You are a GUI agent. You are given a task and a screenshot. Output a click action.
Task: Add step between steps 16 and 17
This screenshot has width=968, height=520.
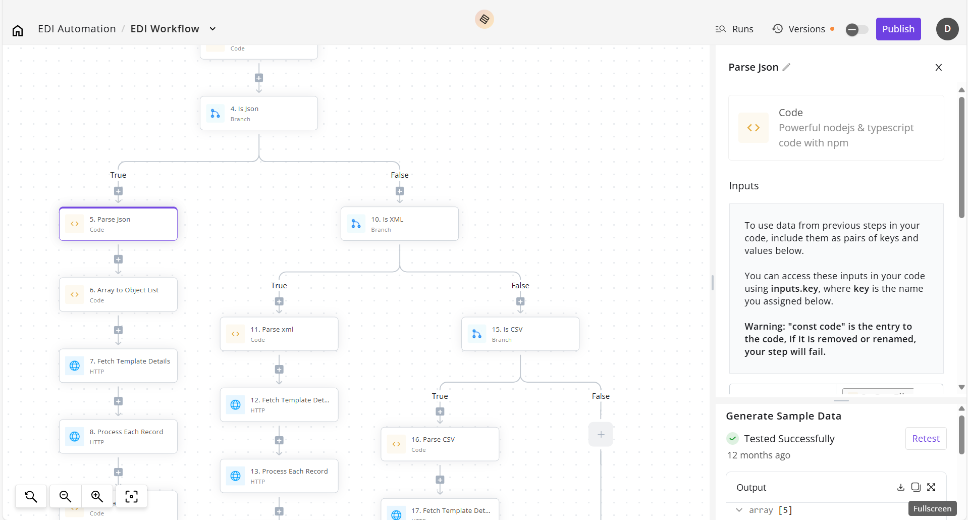[x=440, y=480]
